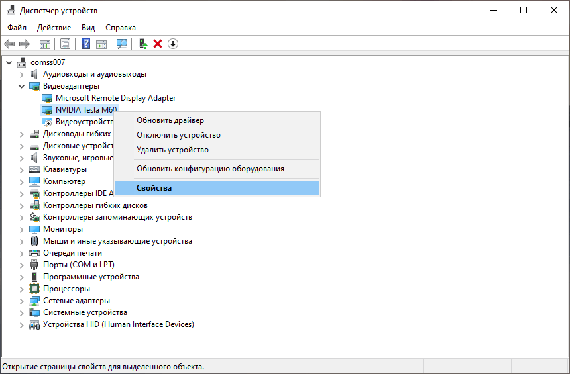Choose Обновить драйвер from context menu
Viewport: 570px width, 374px height.
tap(217, 120)
